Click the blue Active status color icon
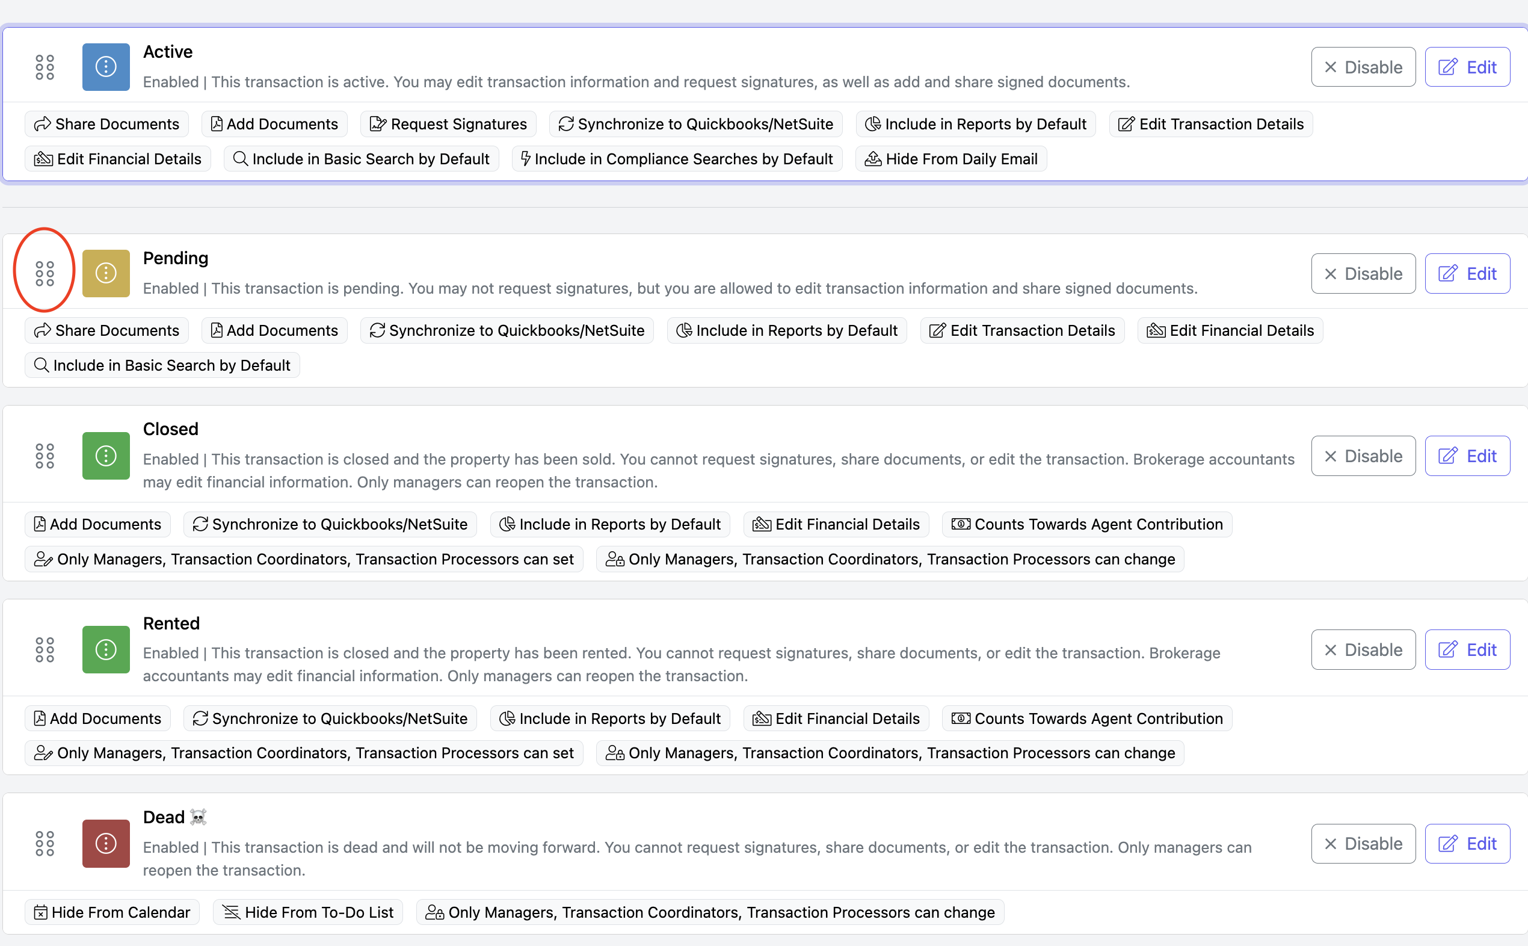This screenshot has height=946, width=1528. tap(106, 67)
